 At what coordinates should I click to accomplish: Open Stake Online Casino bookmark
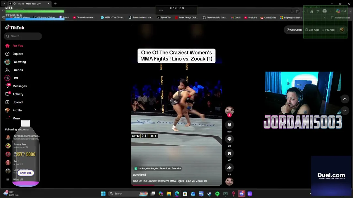[141, 18]
